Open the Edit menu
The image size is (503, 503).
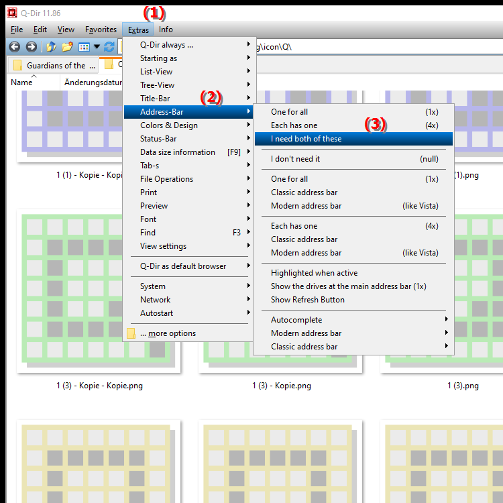[40, 30]
